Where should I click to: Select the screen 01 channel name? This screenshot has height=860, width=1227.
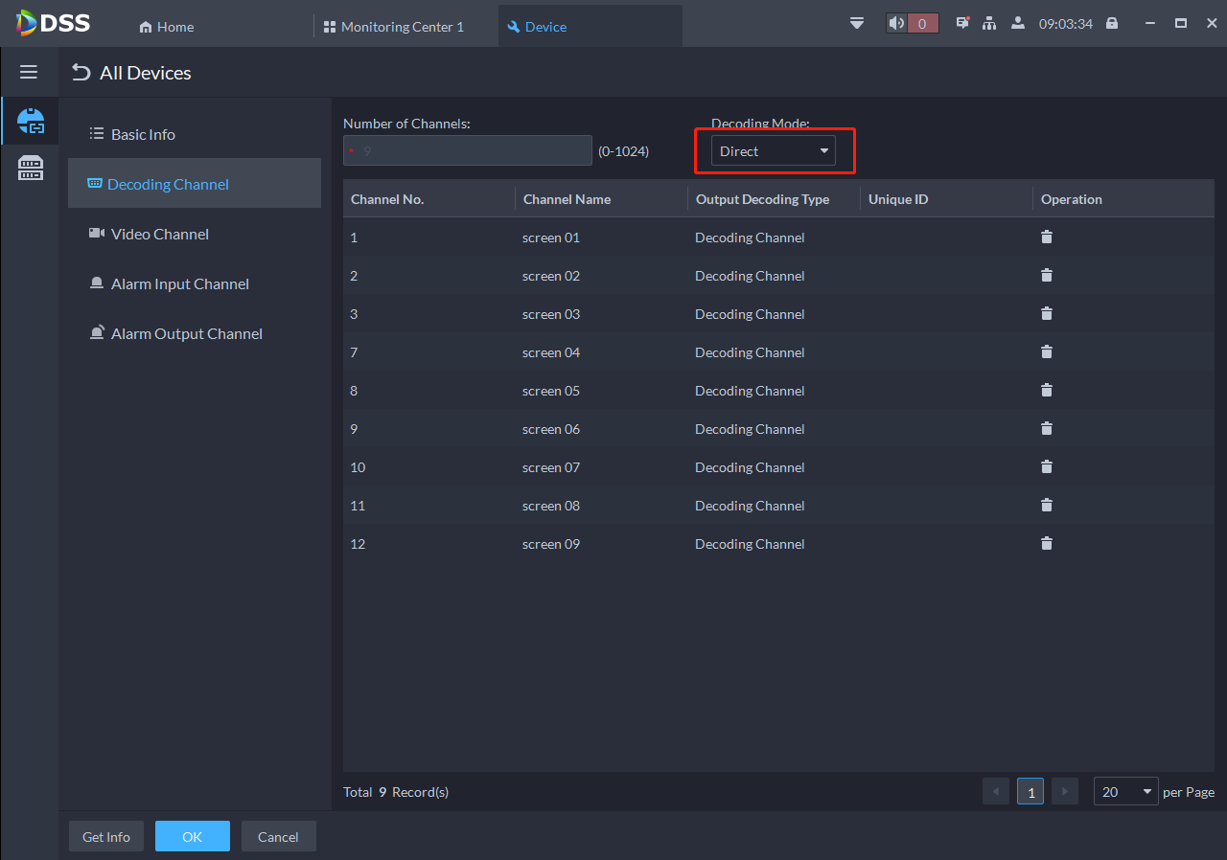(551, 238)
